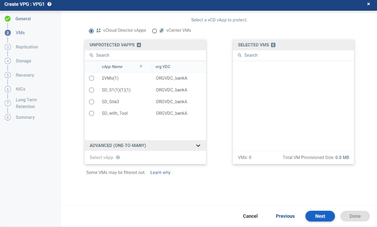The width and height of the screenshot is (377, 227).
Task: Click the step 5 Recovery circle icon
Action: 8,75
